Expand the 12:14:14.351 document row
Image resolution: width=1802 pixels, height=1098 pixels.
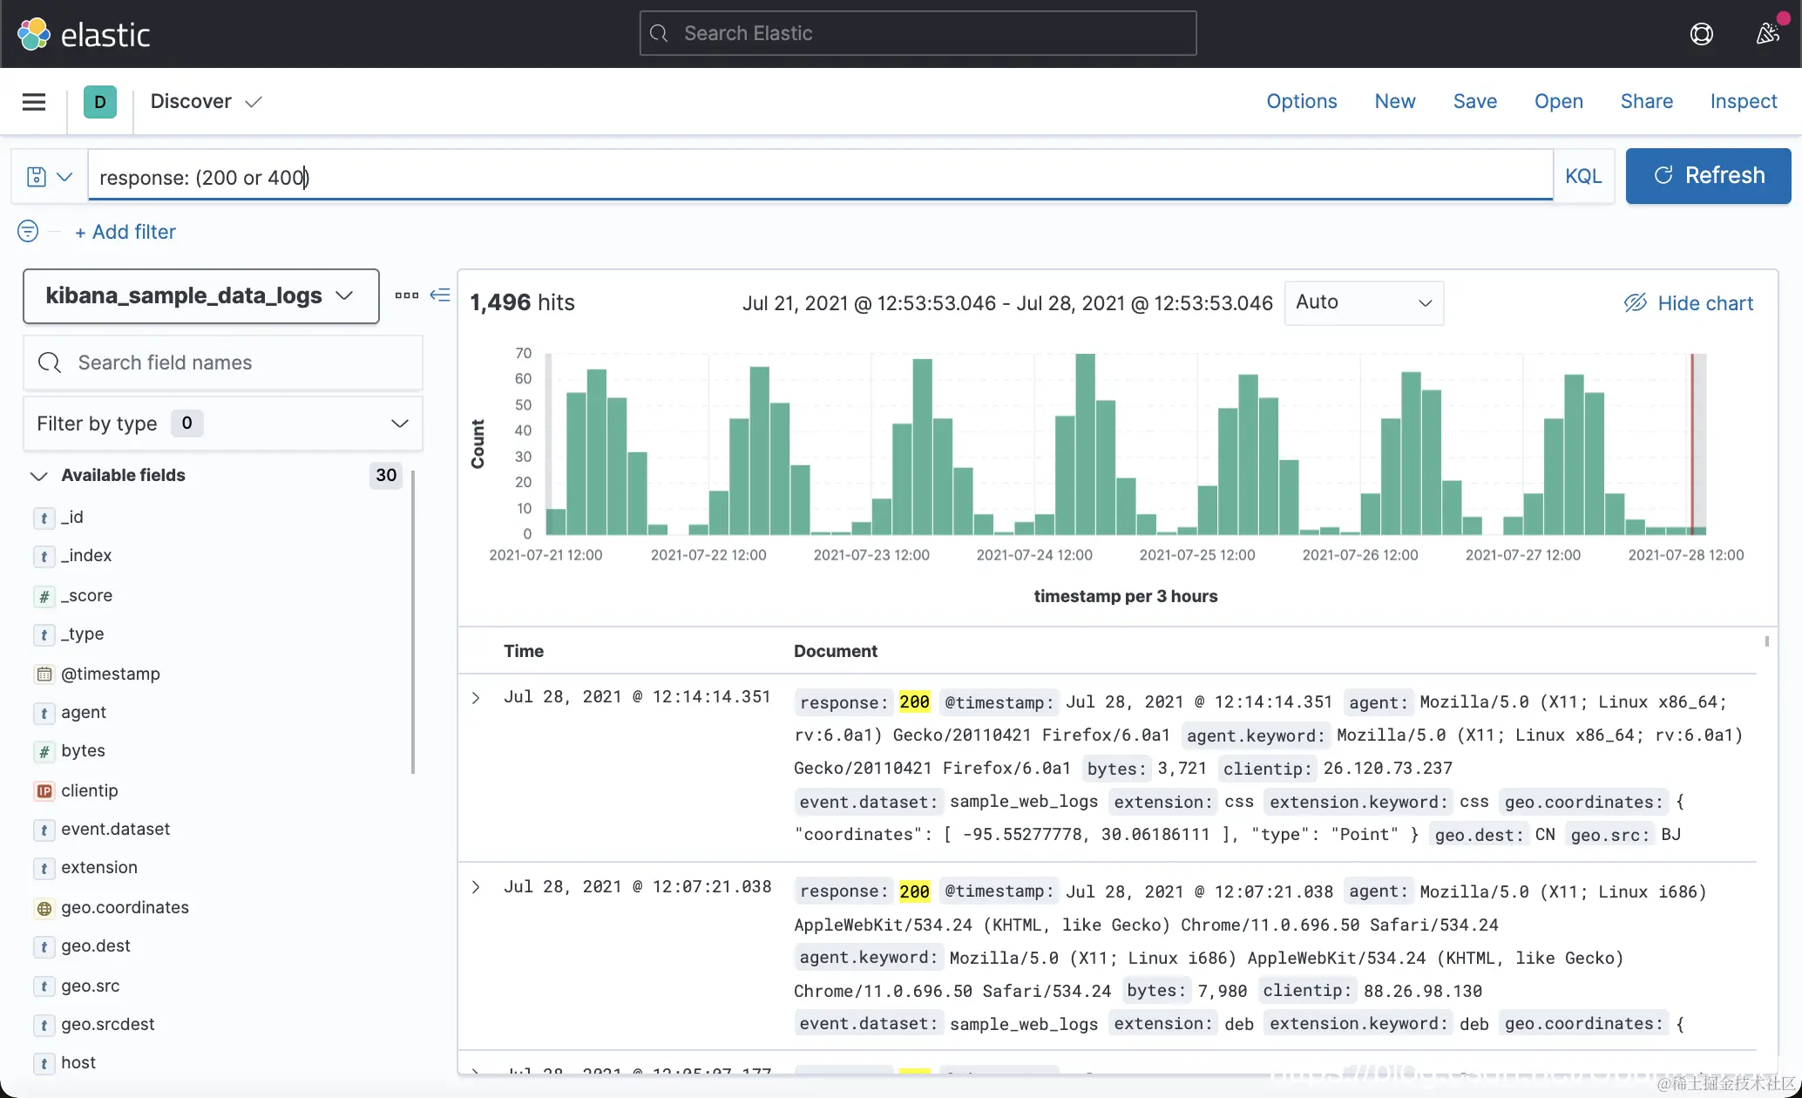pyautogui.click(x=476, y=697)
